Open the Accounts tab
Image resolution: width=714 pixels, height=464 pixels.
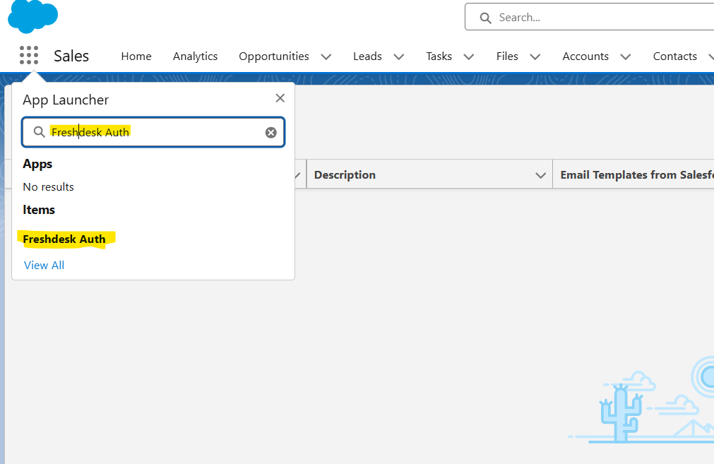(x=585, y=56)
